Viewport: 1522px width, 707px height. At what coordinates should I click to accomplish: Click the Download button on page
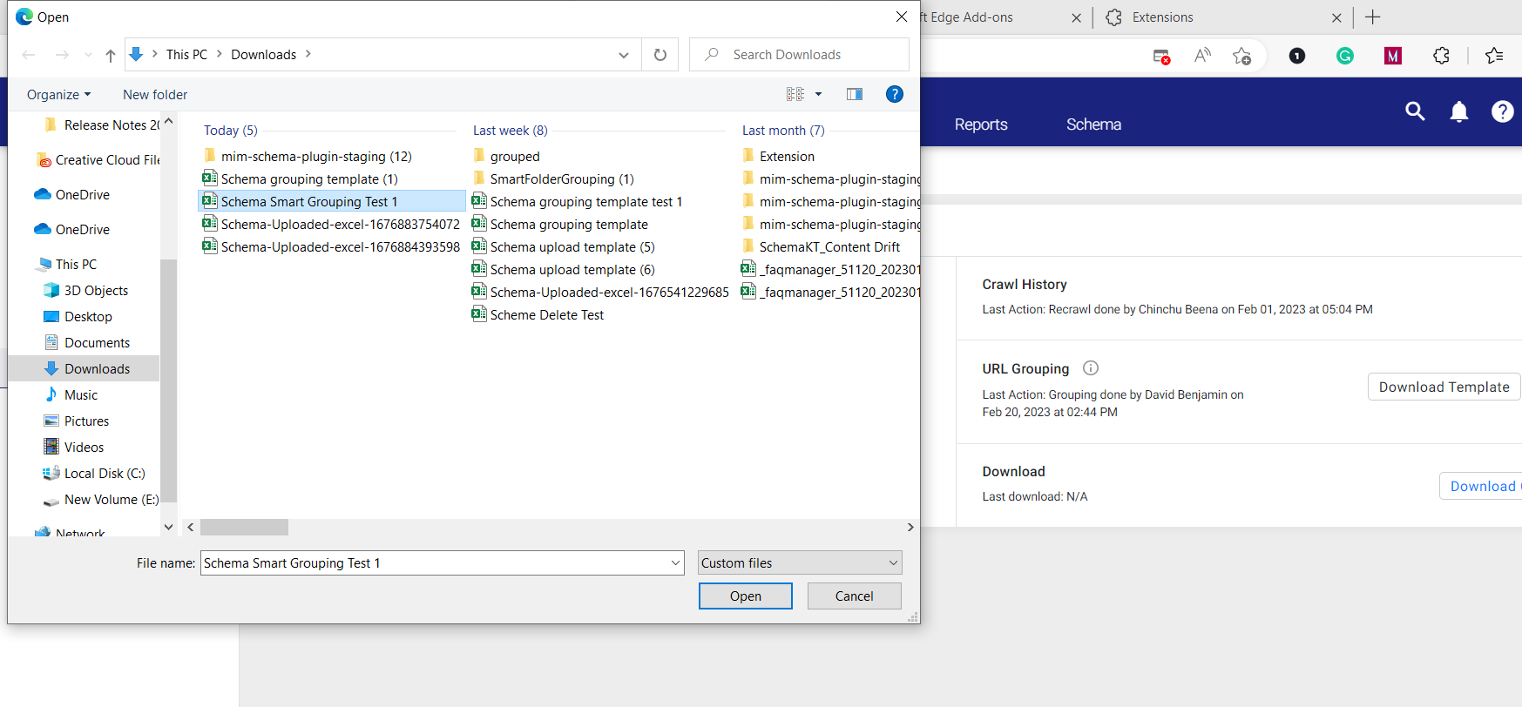1481,486
